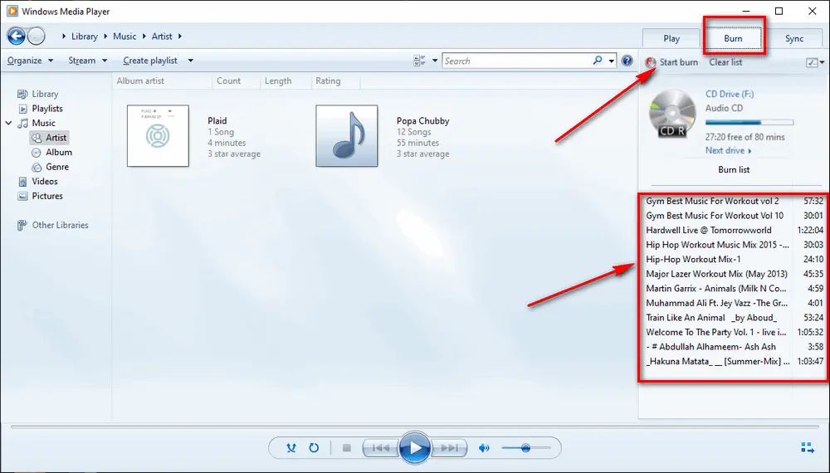Screen dimensions: 830x473
Task: Expand the View options dropdown arrow
Action: pos(435,61)
